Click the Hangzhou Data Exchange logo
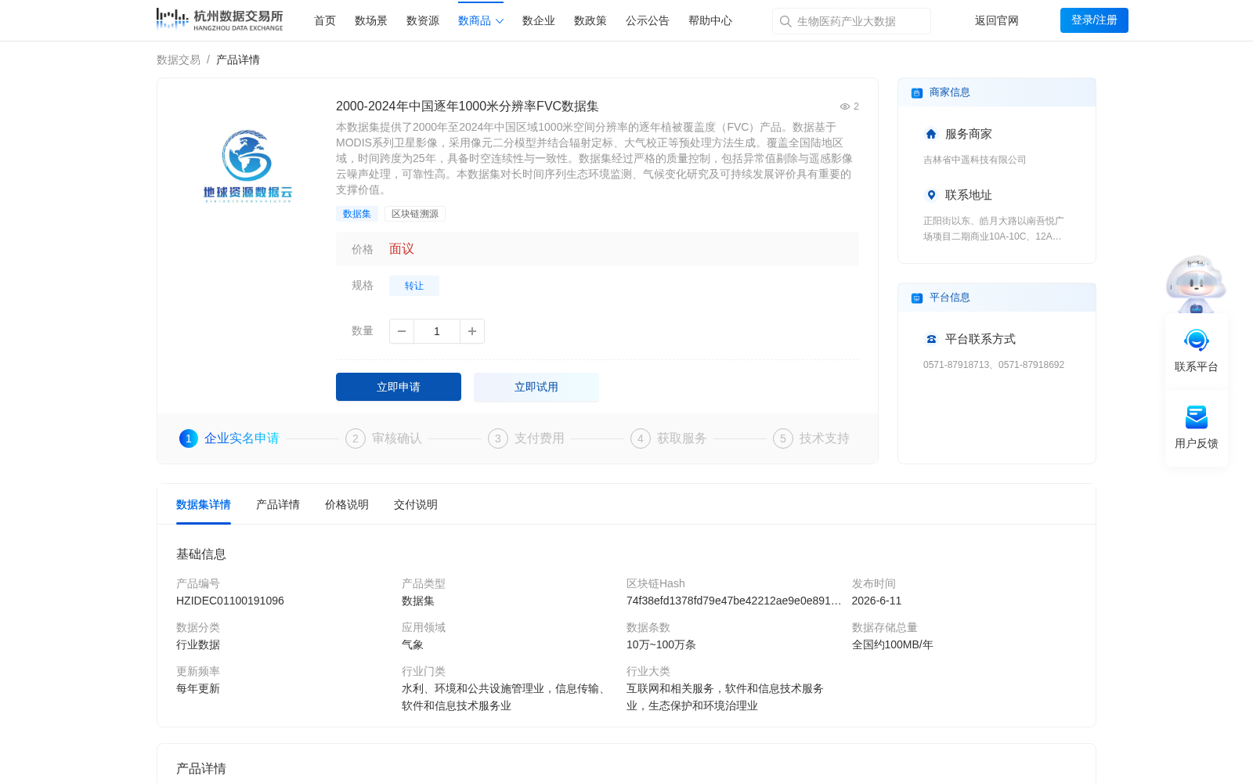This screenshot has width=1253, height=783. 219,20
